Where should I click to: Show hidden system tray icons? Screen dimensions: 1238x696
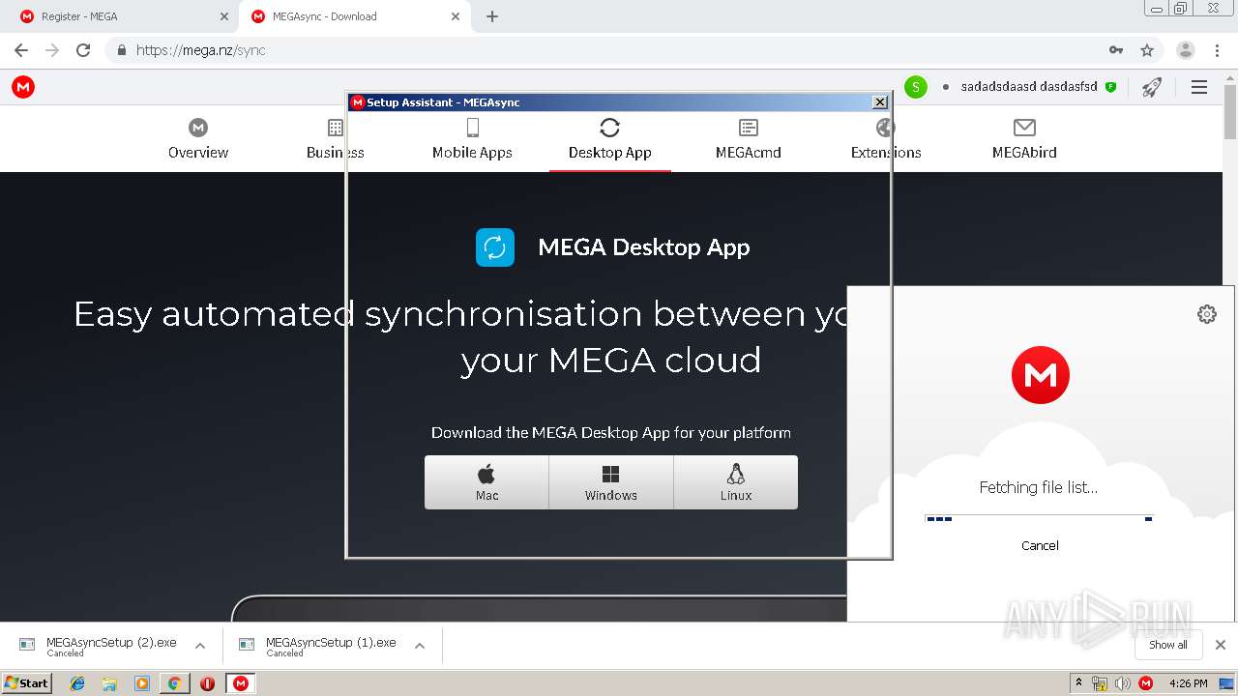[1078, 683]
